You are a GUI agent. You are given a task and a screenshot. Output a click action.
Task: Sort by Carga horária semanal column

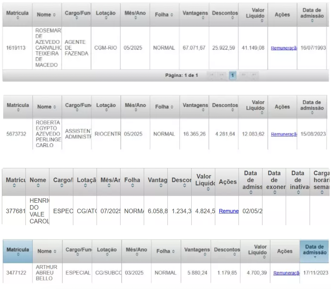click(x=321, y=182)
